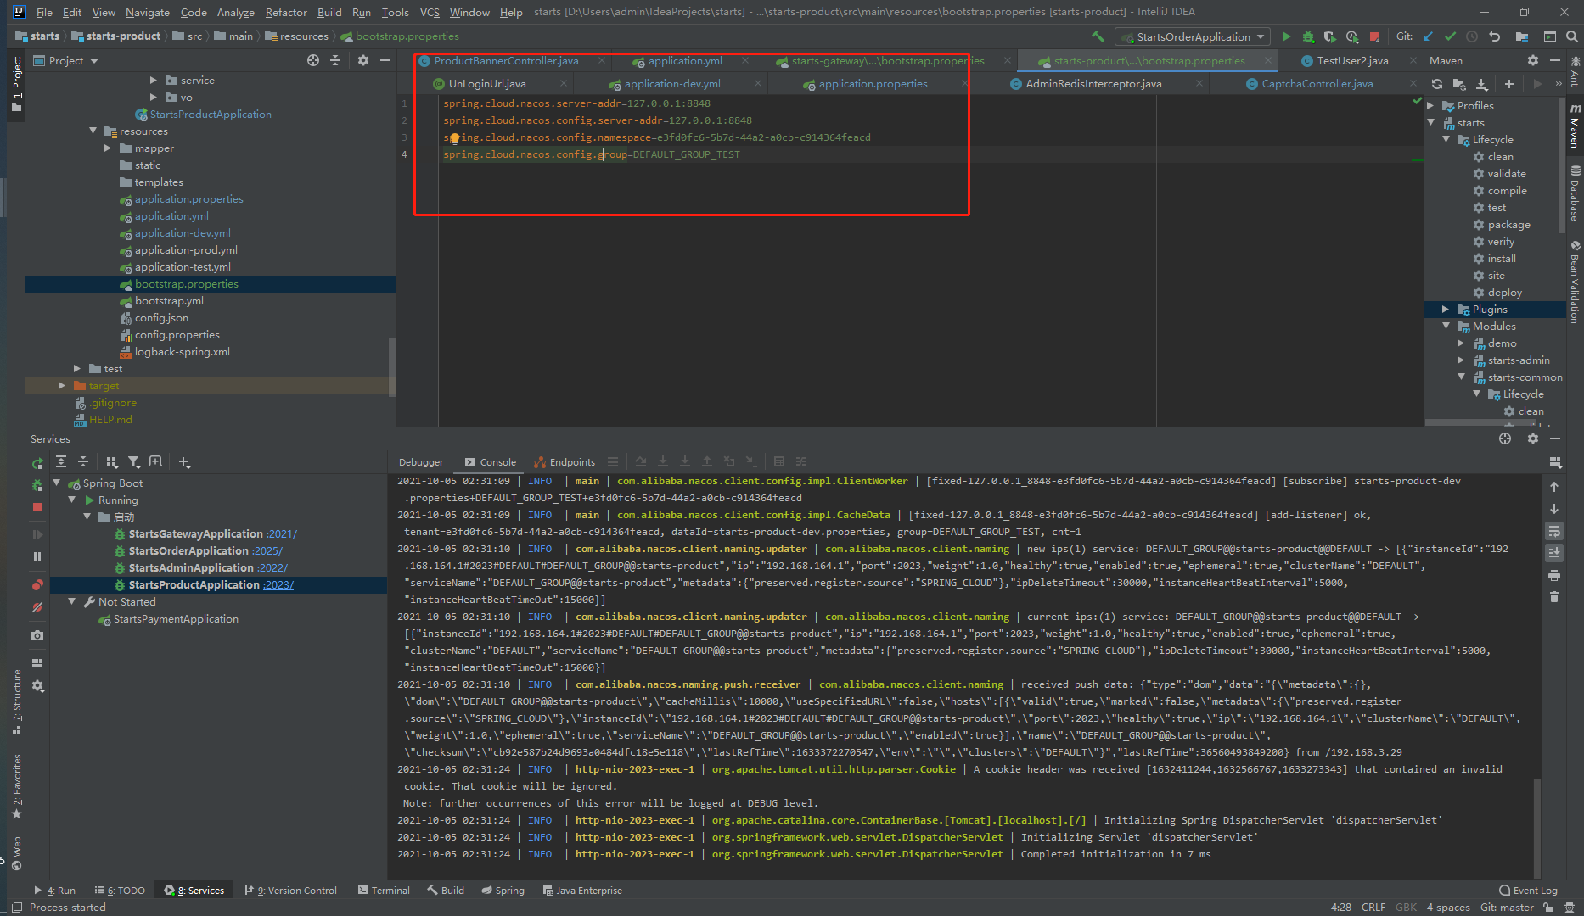Add a new service with plus icon
This screenshot has width=1584, height=916.
pyautogui.click(x=184, y=462)
